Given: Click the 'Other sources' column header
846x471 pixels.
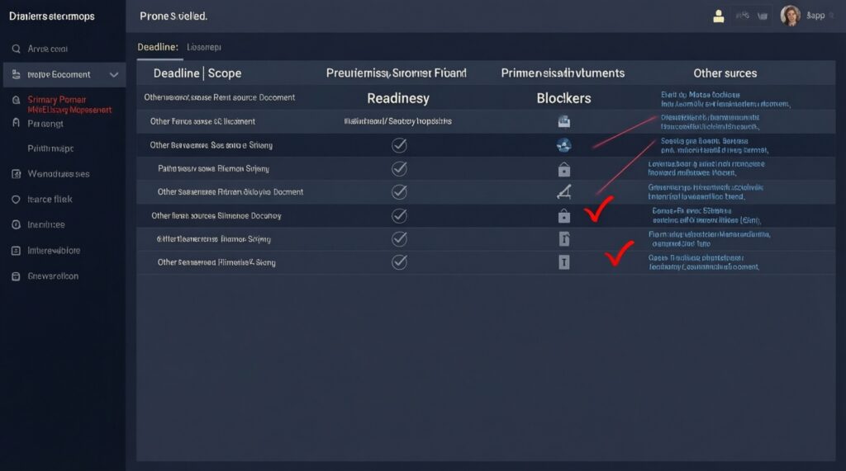Looking at the screenshot, I should click(725, 73).
